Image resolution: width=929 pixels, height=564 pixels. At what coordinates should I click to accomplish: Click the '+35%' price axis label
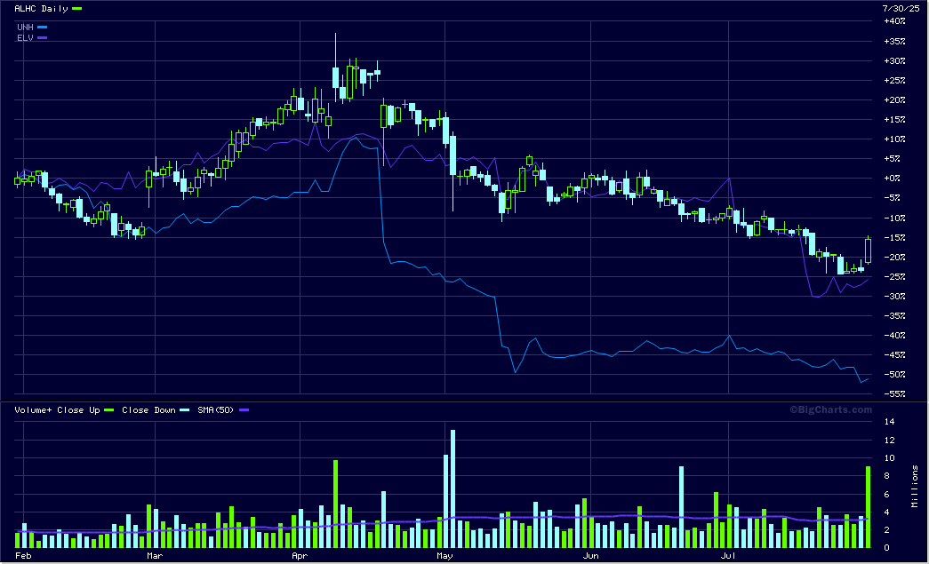[x=894, y=42]
